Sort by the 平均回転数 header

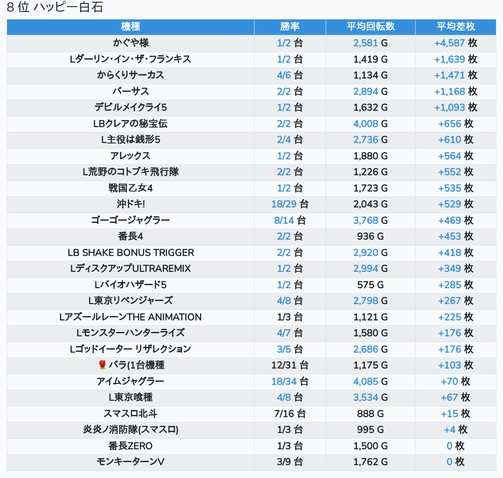point(370,26)
